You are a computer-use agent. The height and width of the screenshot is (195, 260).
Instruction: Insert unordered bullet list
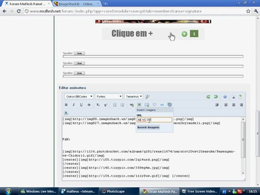[115, 105]
